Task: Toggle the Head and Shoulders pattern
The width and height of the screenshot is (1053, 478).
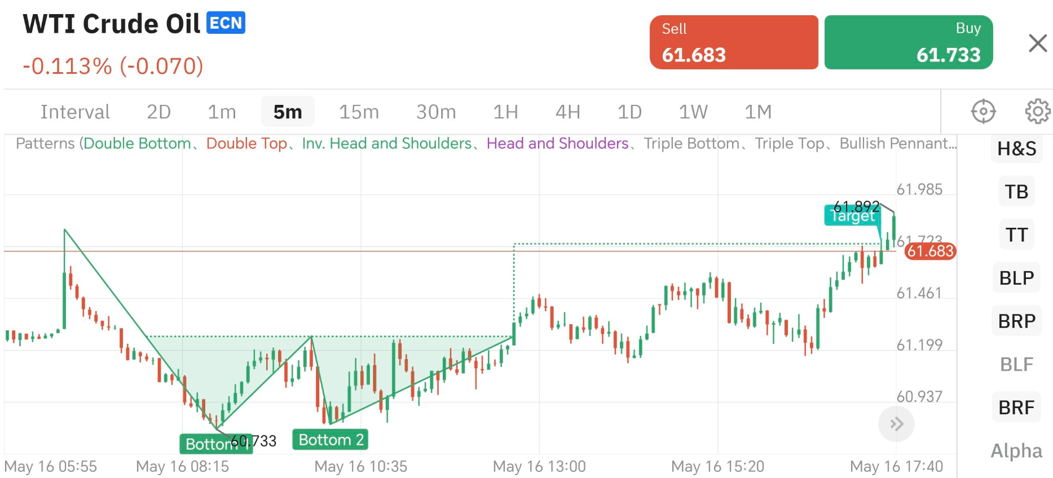Action: 558,143
